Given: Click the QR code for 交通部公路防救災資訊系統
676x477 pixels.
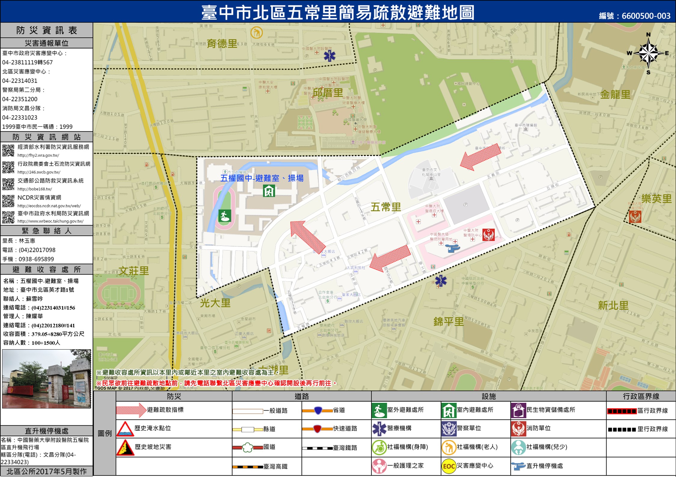Looking at the screenshot, I should point(8,184).
